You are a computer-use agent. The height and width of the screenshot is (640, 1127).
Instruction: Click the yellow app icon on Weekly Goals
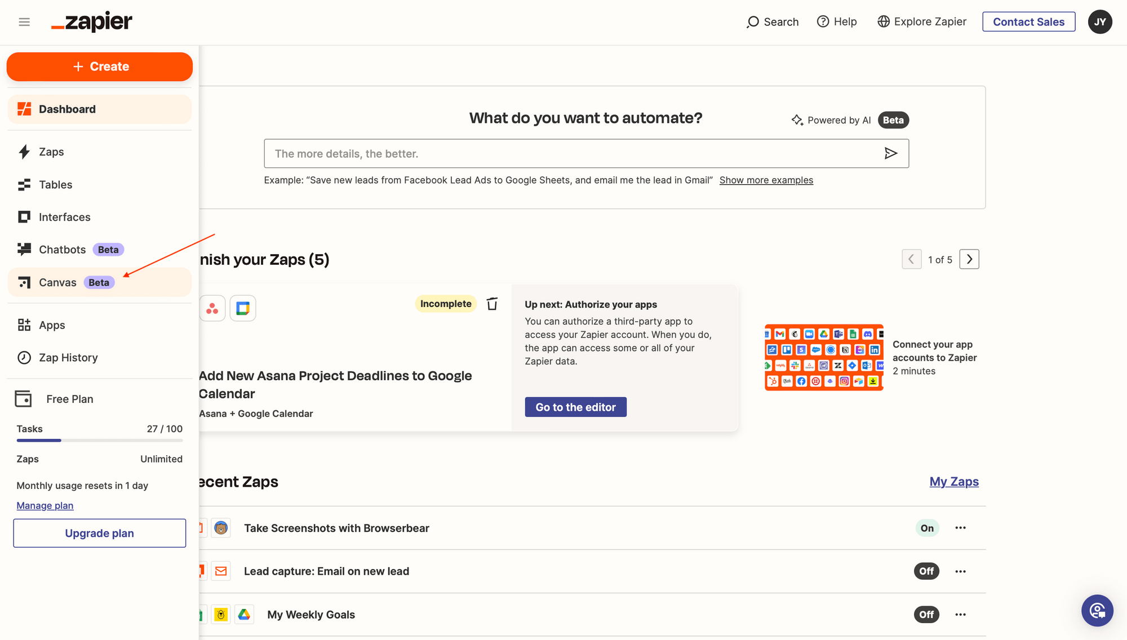[x=221, y=615]
